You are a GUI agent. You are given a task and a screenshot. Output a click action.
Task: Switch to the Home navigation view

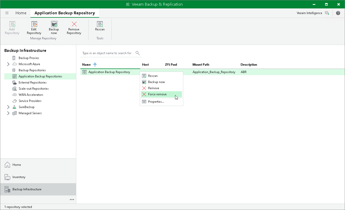(38, 165)
